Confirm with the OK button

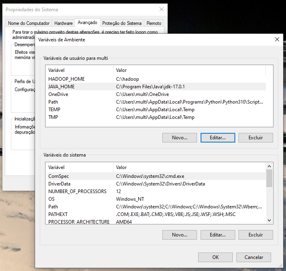pyautogui.click(x=216, y=257)
